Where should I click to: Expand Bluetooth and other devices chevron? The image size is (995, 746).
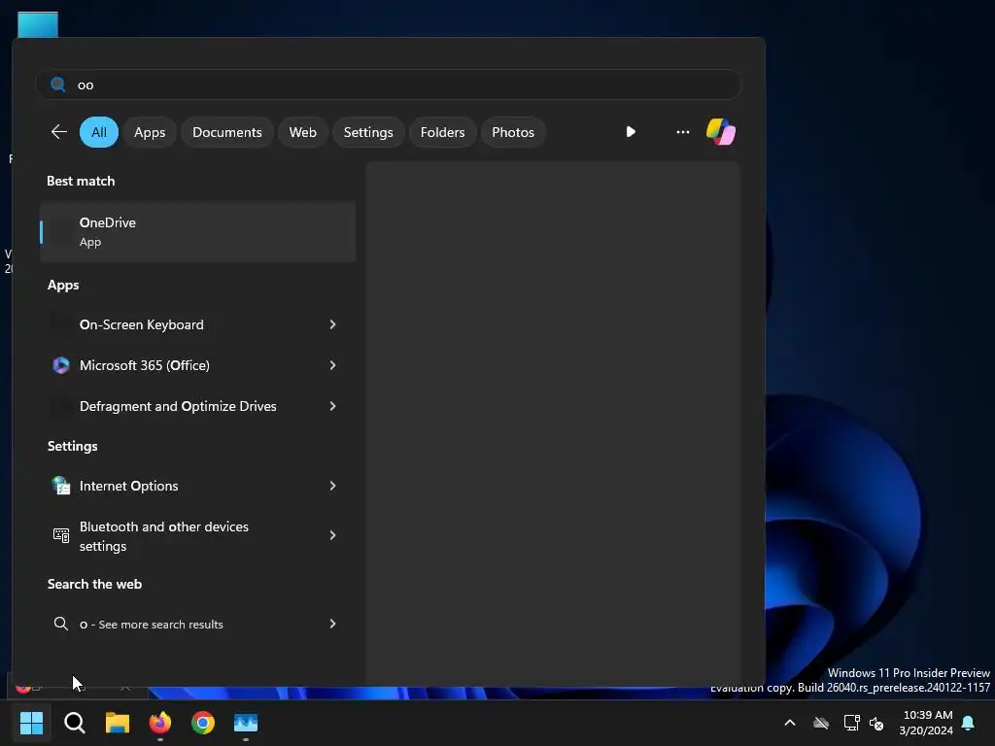pos(332,535)
